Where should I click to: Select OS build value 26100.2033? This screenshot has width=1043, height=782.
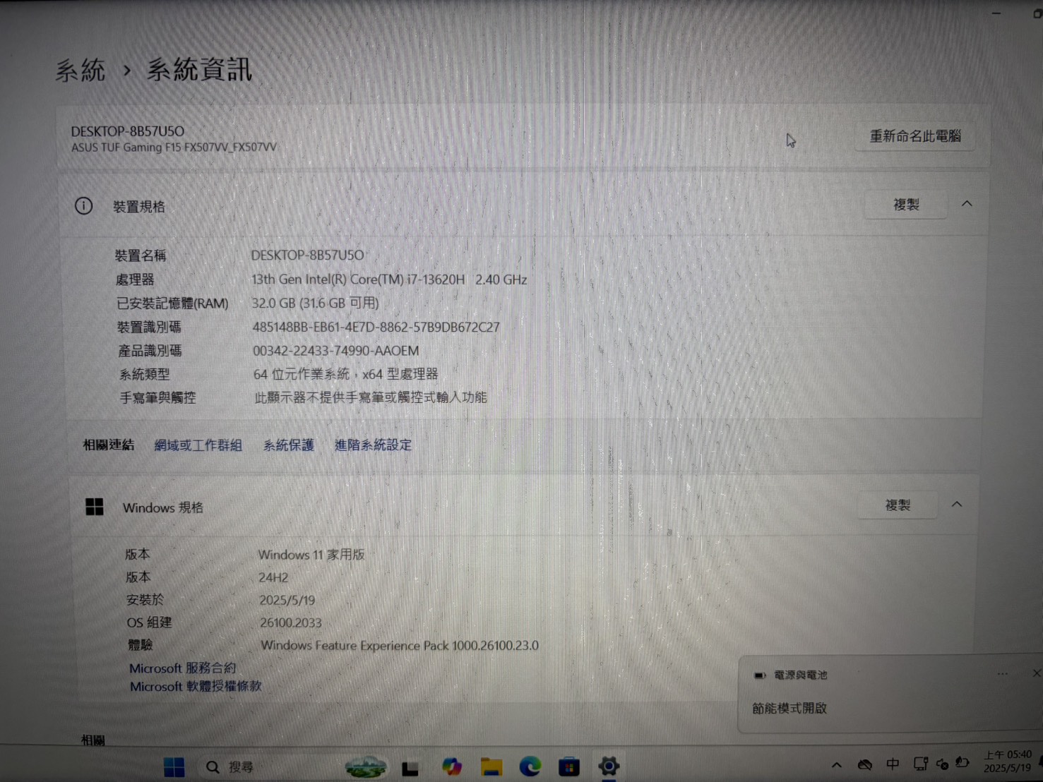pyautogui.click(x=291, y=622)
